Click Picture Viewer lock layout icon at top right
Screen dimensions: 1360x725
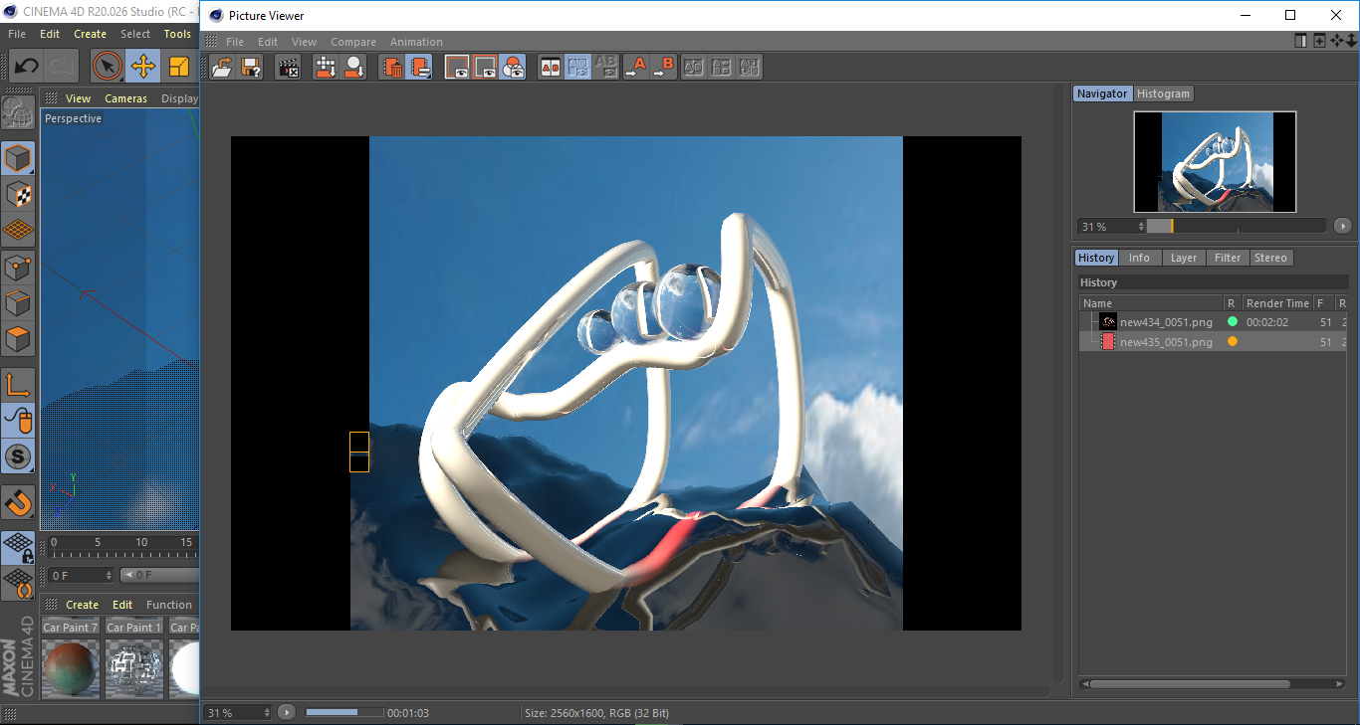point(1301,41)
